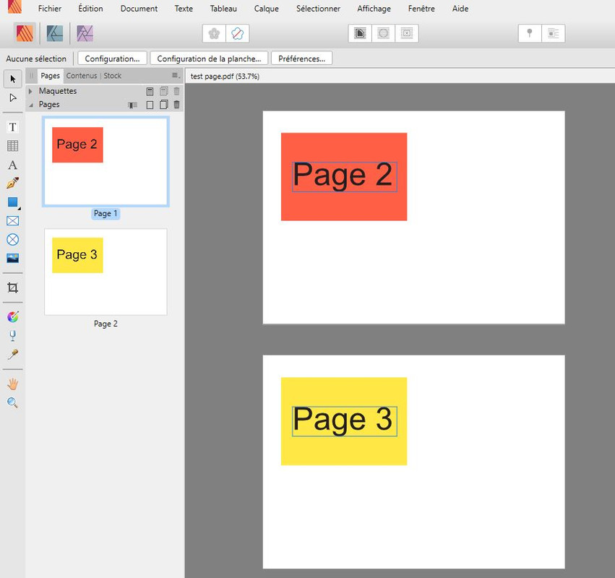Click trash icon in Maquettes row

pos(176,91)
